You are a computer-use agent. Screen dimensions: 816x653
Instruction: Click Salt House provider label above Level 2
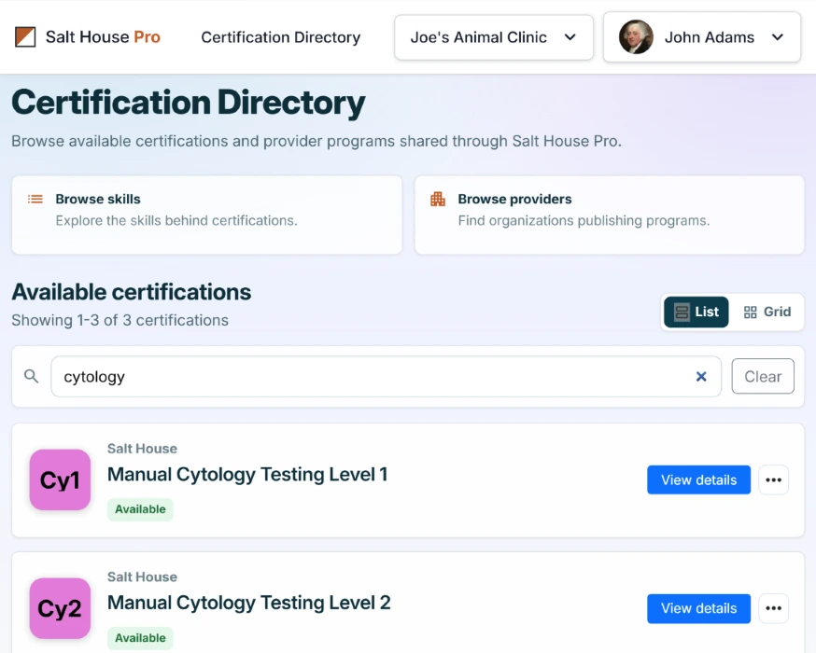click(x=142, y=577)
